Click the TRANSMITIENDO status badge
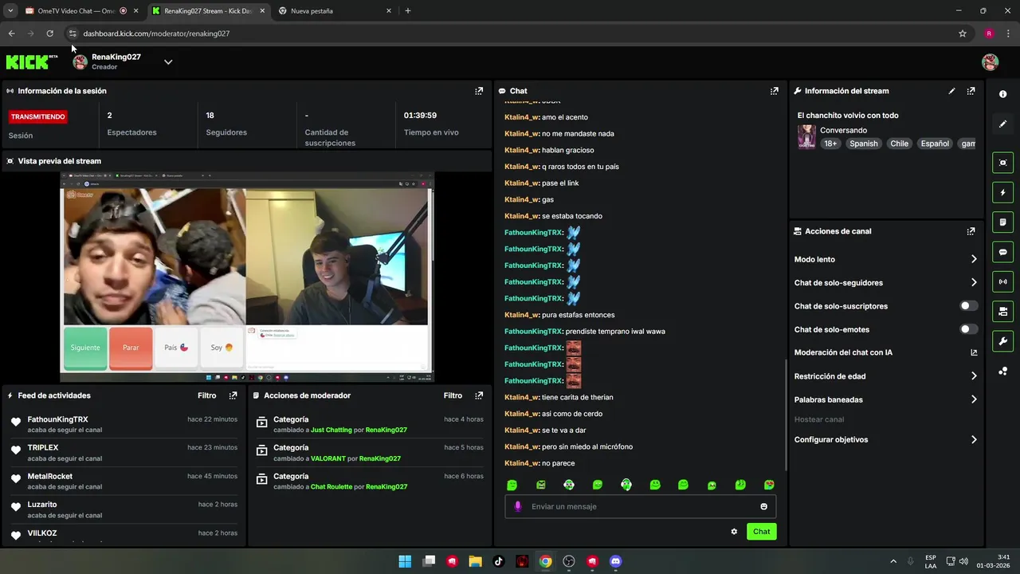Viewport: 1020px width, 574px height. [38, 116]
